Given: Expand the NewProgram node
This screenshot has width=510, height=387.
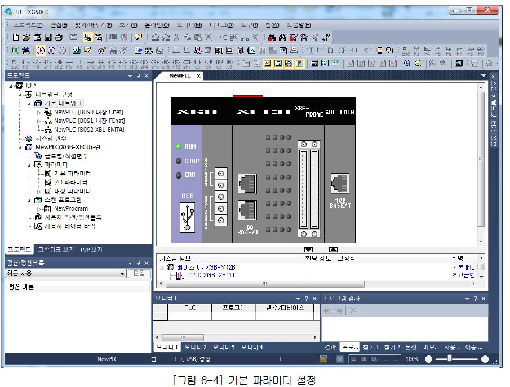Looking at the screenshot, I should coord(39,209).
